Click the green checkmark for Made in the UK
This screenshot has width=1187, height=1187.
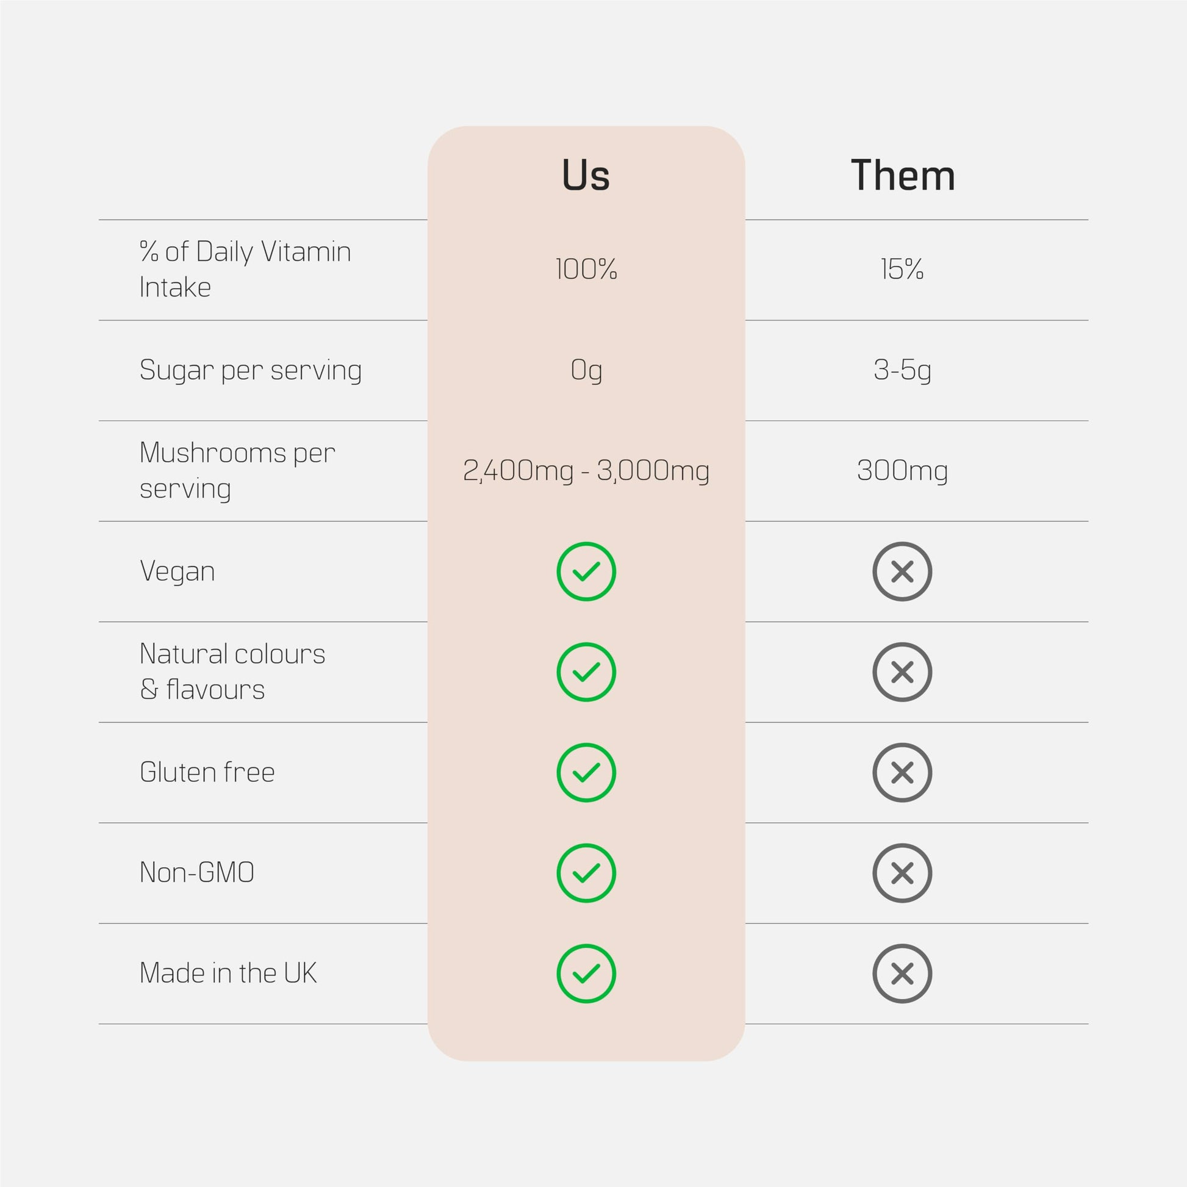tap(586, 974)
